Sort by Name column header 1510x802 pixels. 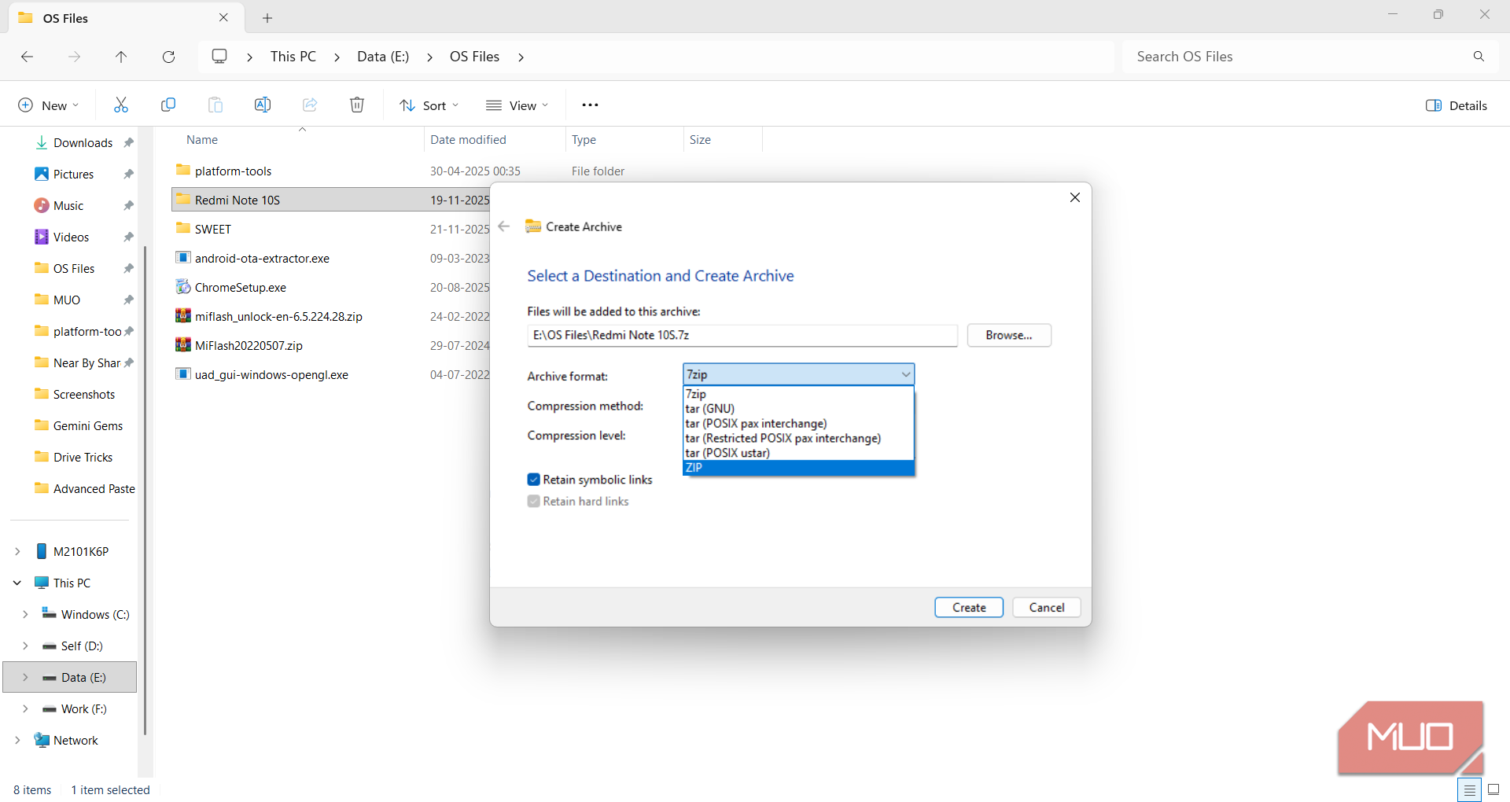click(202, 139)
